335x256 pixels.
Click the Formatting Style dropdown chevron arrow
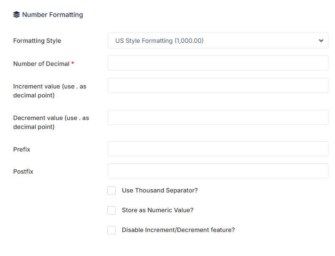[321, 40]
